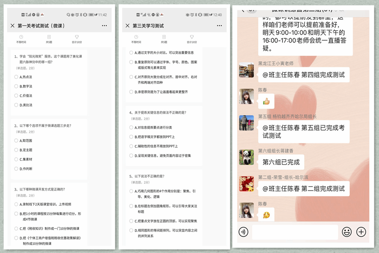
Task: Open the three-dot menu on 第一关考试测试
Action: [x=104, y=26]
